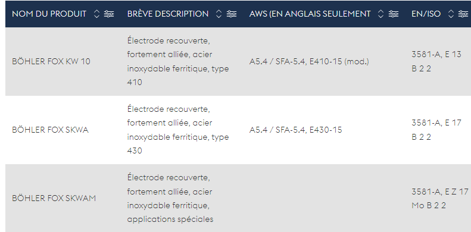Open the BÖHLER FOX KW 10 product
Image resolution: width=471 pixels, height=232 pixels.
(51, 61)
